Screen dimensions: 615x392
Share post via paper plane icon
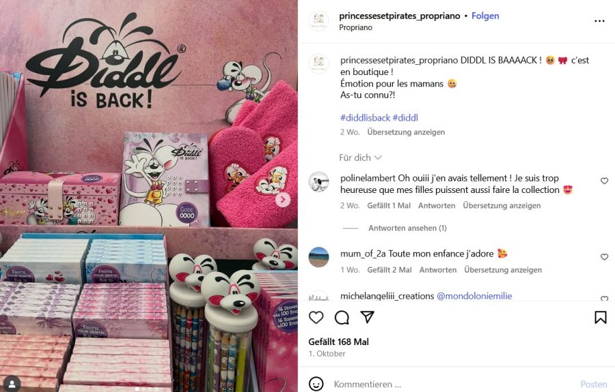coord(367,317)
